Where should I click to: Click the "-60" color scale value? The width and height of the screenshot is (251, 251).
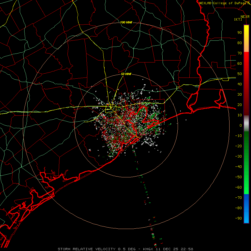point(238,187)
